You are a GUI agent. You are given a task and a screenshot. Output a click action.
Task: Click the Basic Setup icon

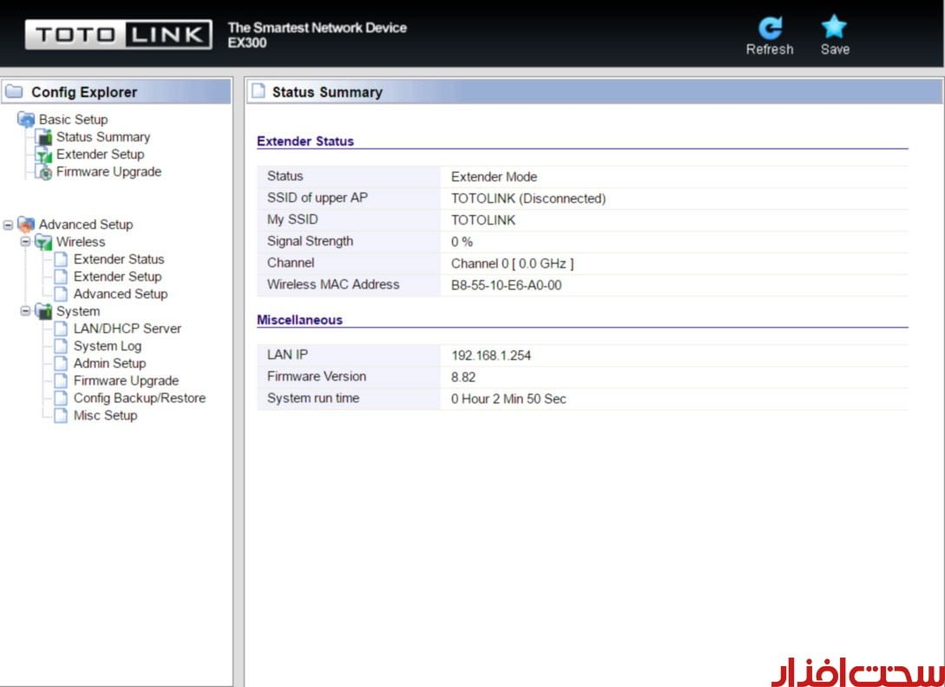point(26,120)
